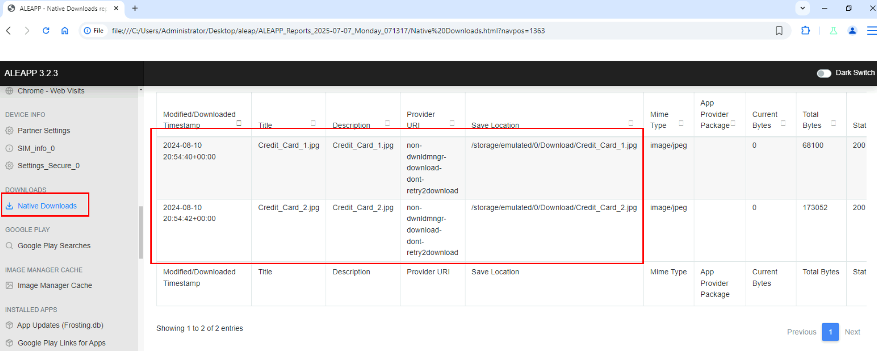877x351 pixels.
Task: Click the Image Manager Cache picture icon
Action: [9, 285]
